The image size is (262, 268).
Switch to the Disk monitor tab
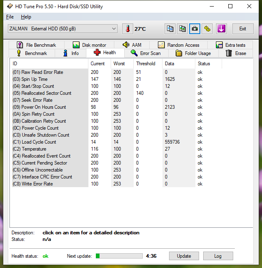pyautogui.click(x=89, y=45)
